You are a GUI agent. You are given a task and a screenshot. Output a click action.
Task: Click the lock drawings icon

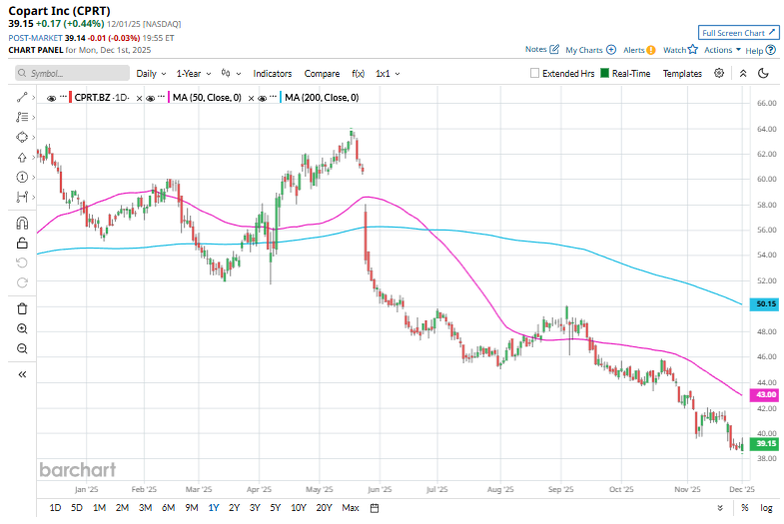click(22, 243)
